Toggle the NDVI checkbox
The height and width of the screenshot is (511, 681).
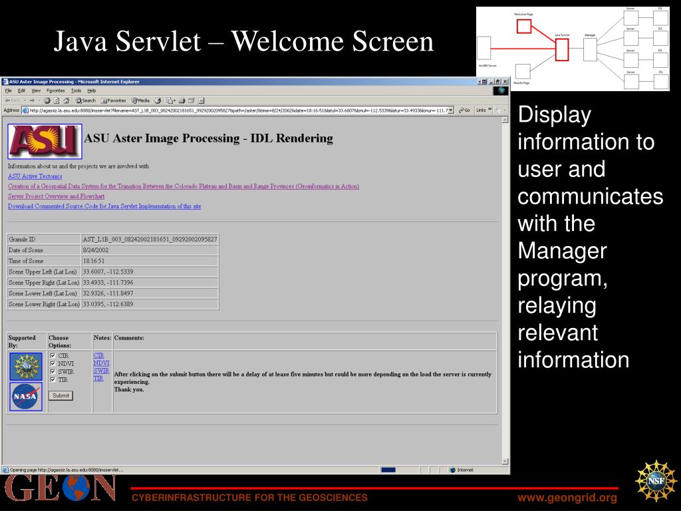pyautogui.click(x=53, y=364)
